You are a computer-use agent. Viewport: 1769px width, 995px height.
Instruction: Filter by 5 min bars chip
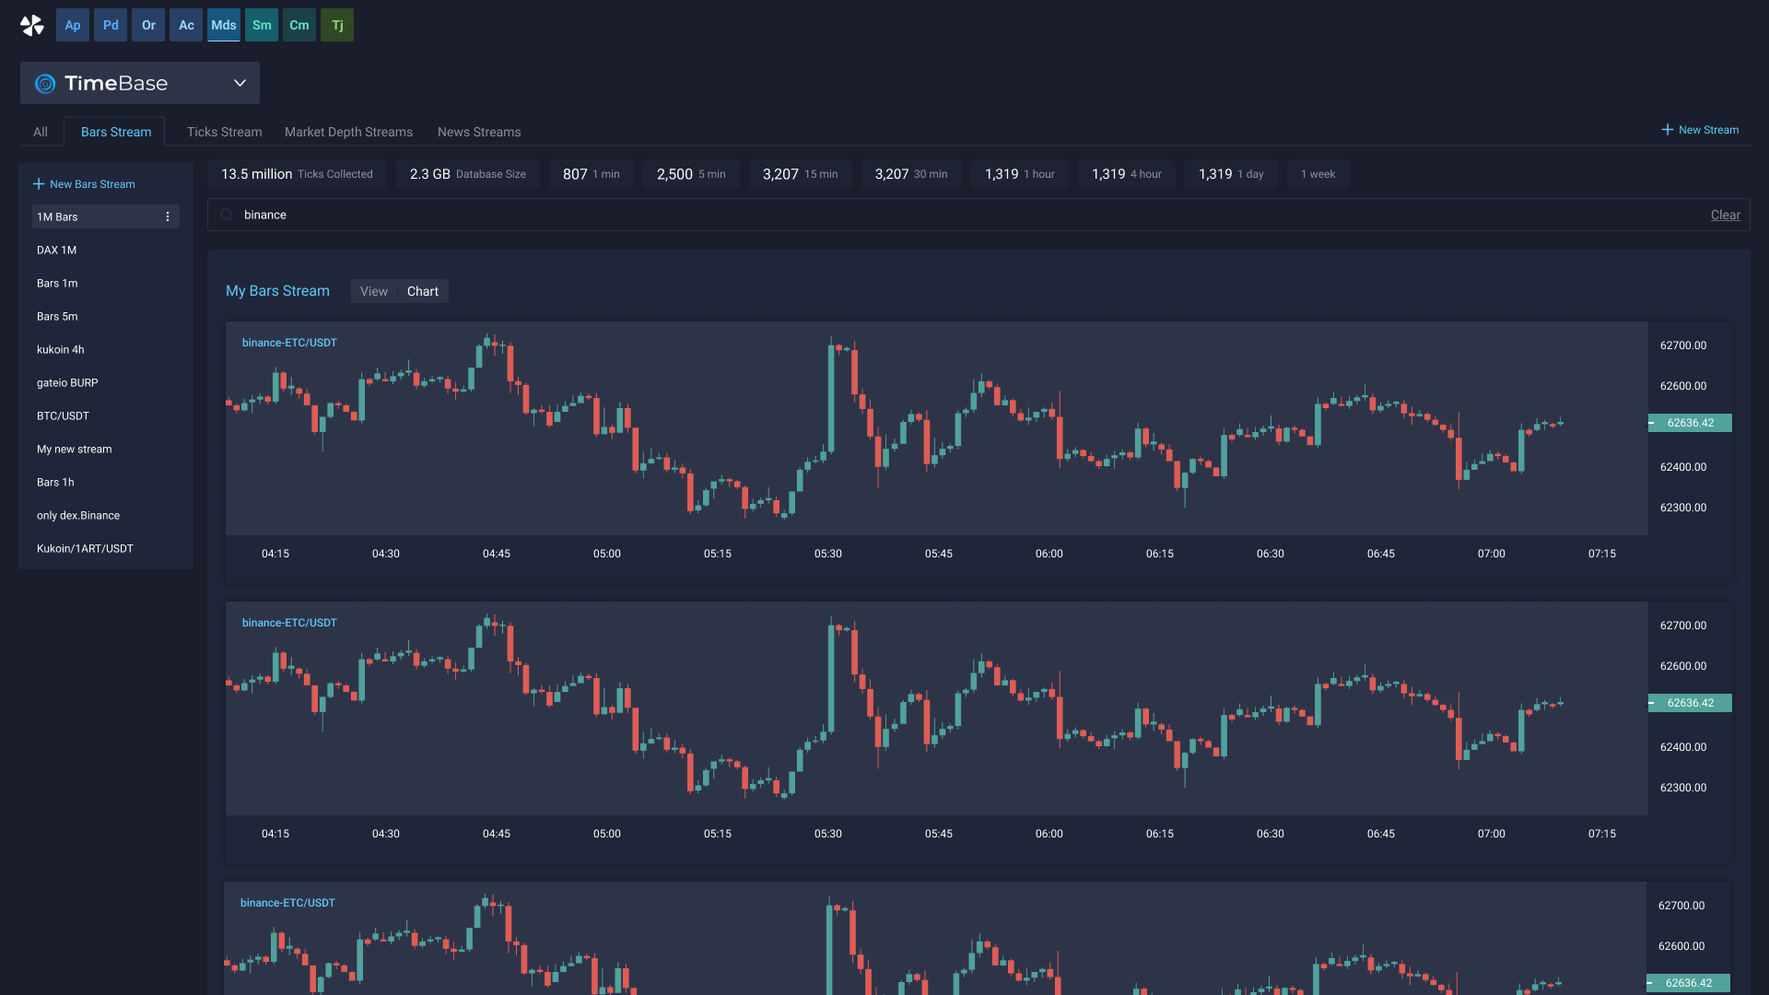tap(691, 174)
